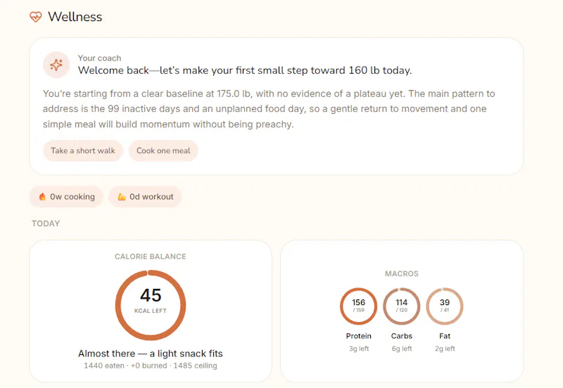This screenshot has width=563, height=388.
Task: Click the 3g left protein label
Action: click(359, 349)
